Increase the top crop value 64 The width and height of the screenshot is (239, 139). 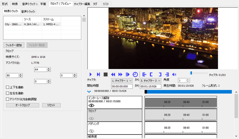tap(49, 69)
